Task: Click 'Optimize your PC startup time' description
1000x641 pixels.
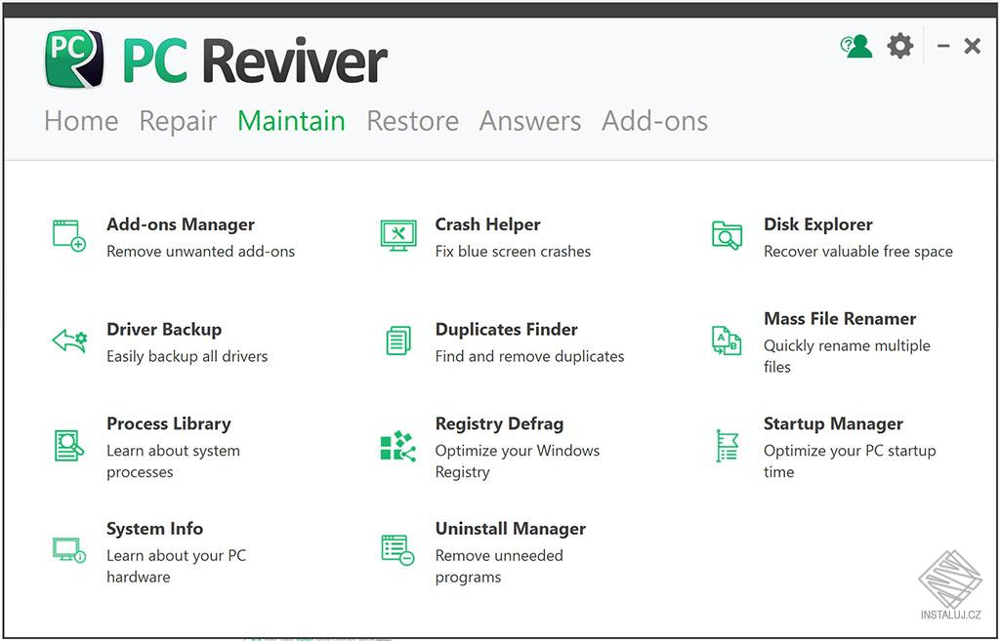Action: pos(850,461)
